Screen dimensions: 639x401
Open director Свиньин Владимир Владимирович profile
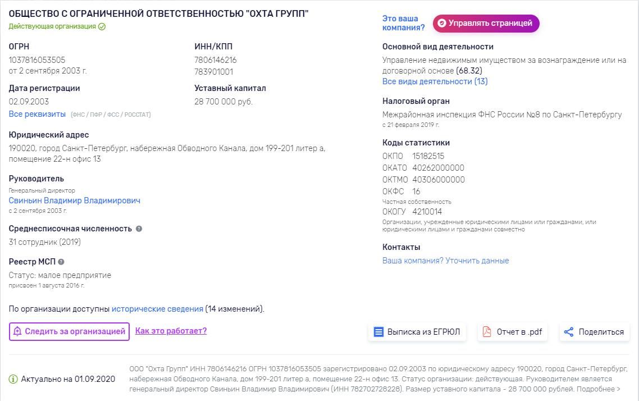[x=75, y=200]
